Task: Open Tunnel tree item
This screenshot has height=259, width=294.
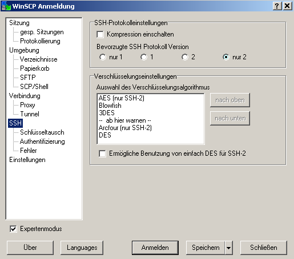Action: 30,114
